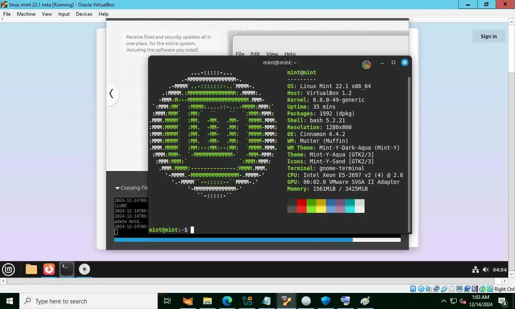Click VirtualBox audio status icon
Image resolution: width=515 pixels, height=309 pixels.
(428, 289)
